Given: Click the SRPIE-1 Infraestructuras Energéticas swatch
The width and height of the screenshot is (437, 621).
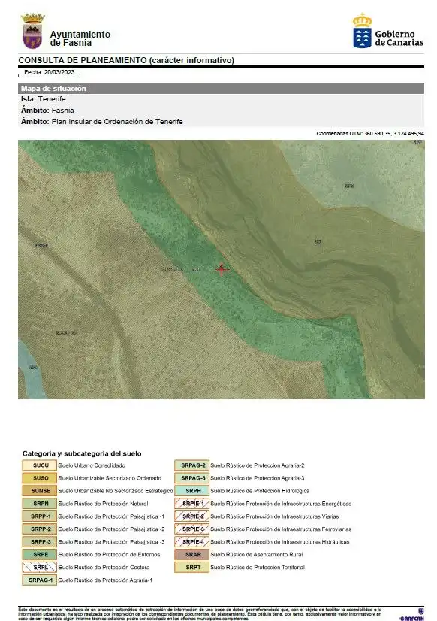Looking at the screenshot, I should click(191, 504).
